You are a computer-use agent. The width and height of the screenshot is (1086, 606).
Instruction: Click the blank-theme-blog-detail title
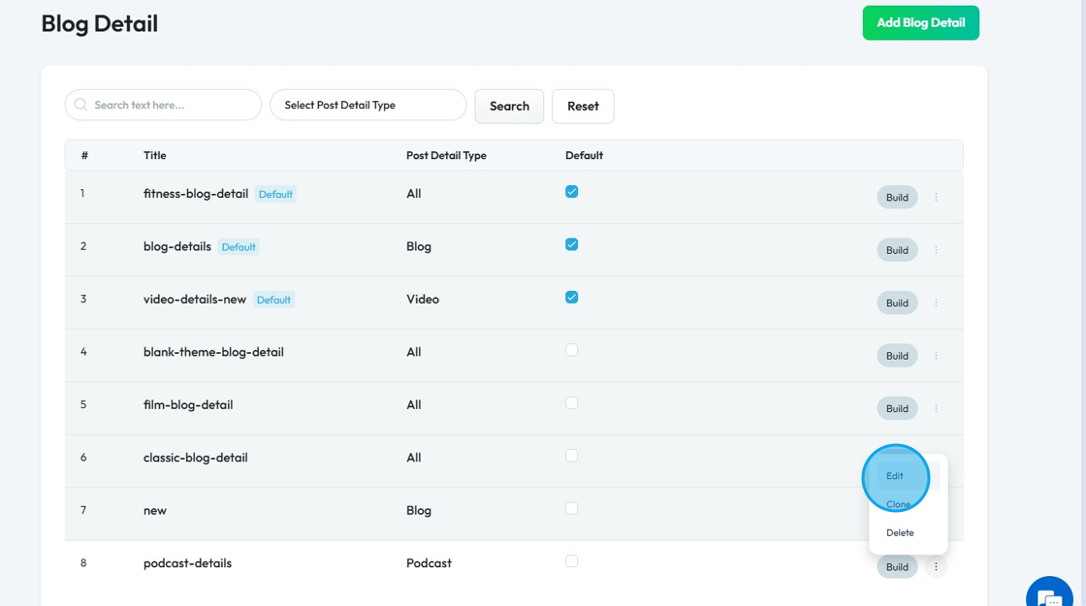click(x=213, y=352)
